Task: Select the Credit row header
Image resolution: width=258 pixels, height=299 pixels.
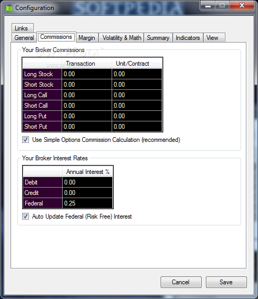Action: point(43,193)
